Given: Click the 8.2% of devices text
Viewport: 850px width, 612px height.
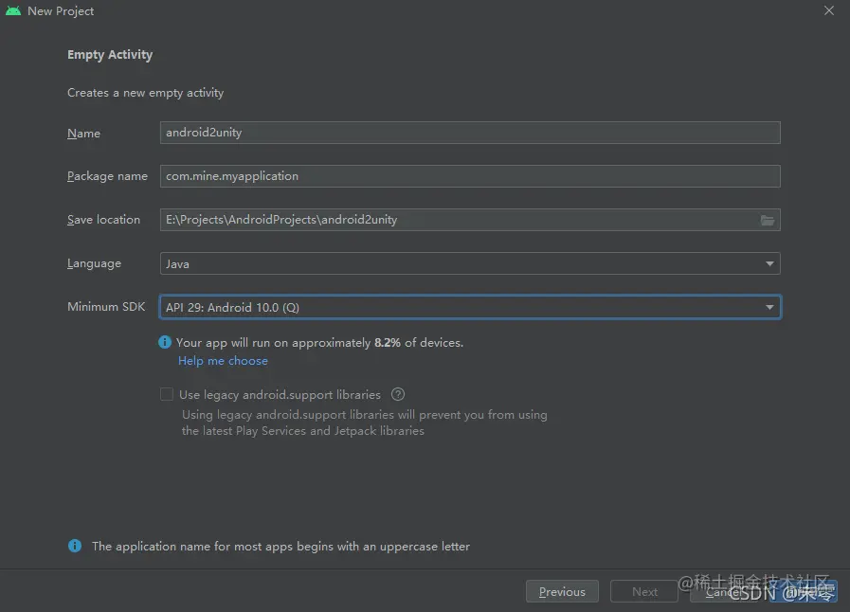Looking at the screenshot, I should 419,343.
